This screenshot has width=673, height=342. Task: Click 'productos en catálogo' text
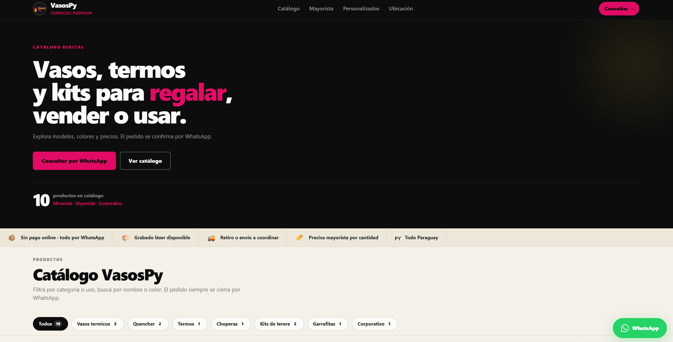pos(78,196)
